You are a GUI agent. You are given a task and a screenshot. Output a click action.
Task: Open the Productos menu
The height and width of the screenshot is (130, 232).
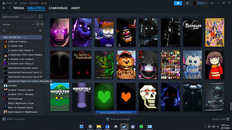click(x=34, y=3)
